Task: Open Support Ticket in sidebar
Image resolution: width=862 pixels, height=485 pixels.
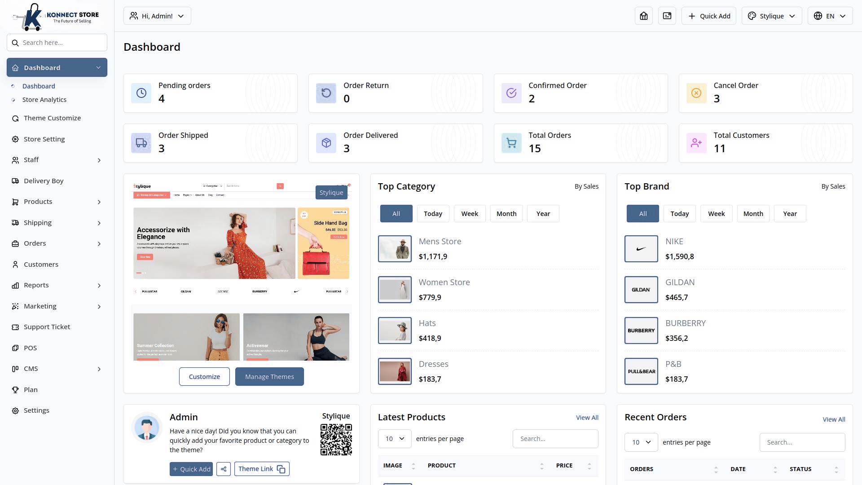Action: click(x=47, y=327)
